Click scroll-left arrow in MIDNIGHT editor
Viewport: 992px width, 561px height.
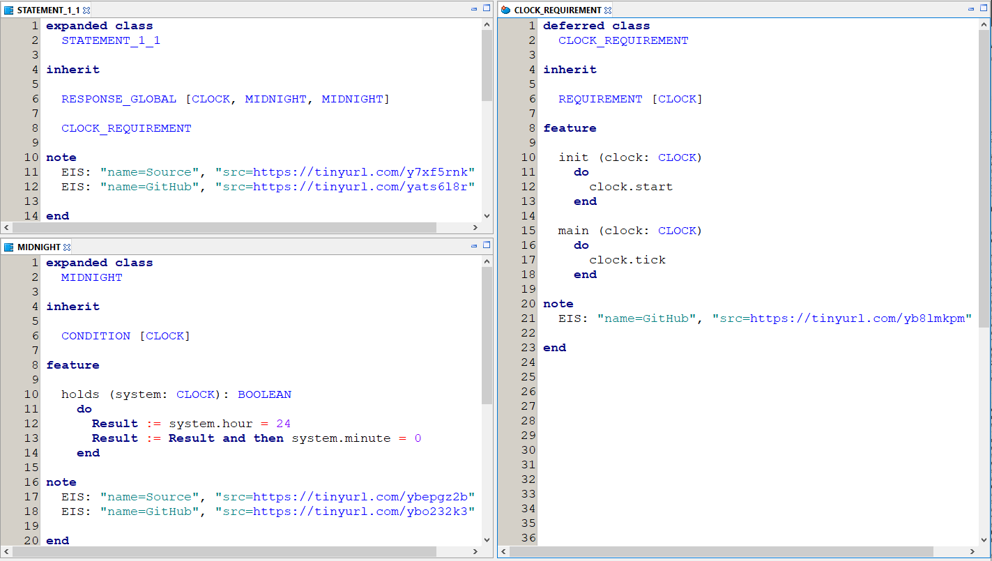[6, 552]
